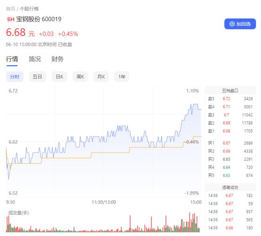Image resolution: width=261 pixels, height=236 pixels.
Task: Click the plus icon in 加自选 button
Action: pos(232,24)
